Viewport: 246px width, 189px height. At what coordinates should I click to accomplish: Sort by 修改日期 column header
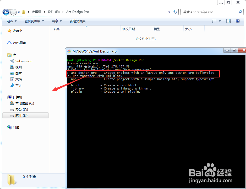click(x=129, y=29)
